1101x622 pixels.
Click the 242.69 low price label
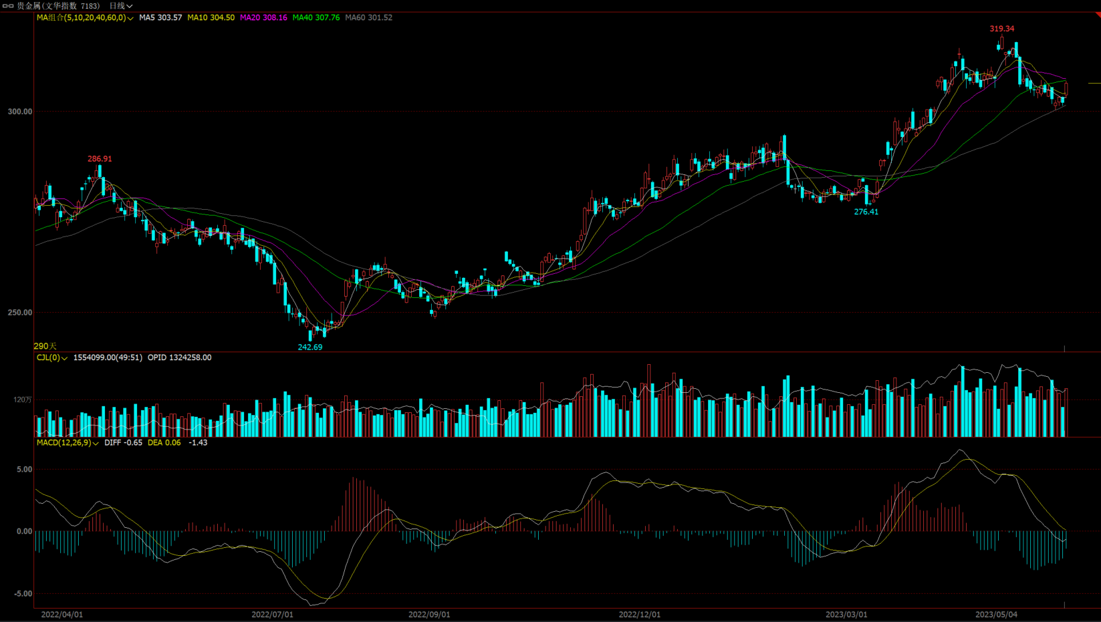tap(310, 347)
